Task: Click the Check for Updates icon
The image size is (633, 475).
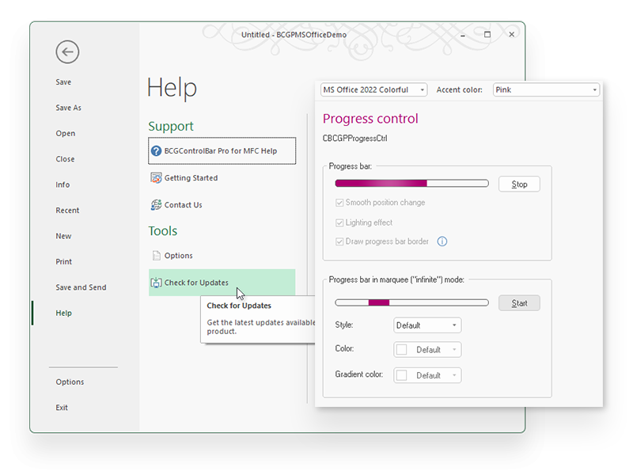Action: (x=157, y=283)
